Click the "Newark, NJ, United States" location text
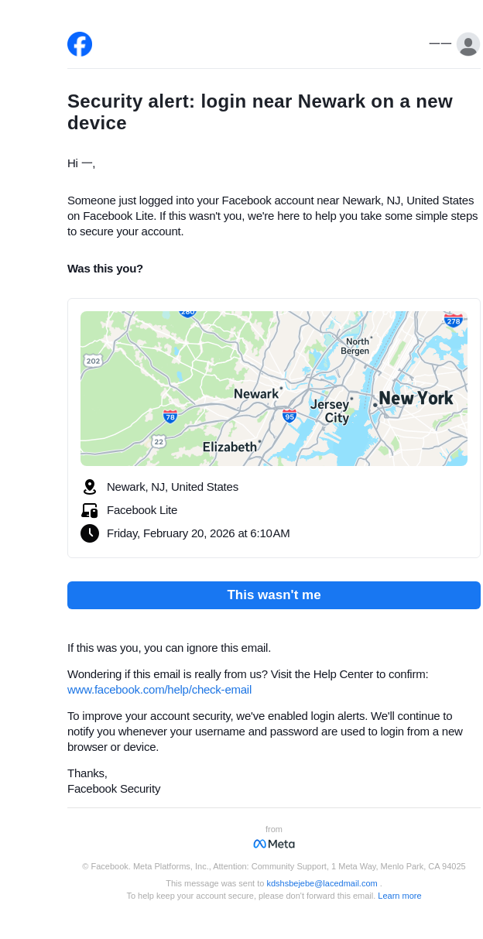This screenshot has width=483, height=939. coord(173,487)
